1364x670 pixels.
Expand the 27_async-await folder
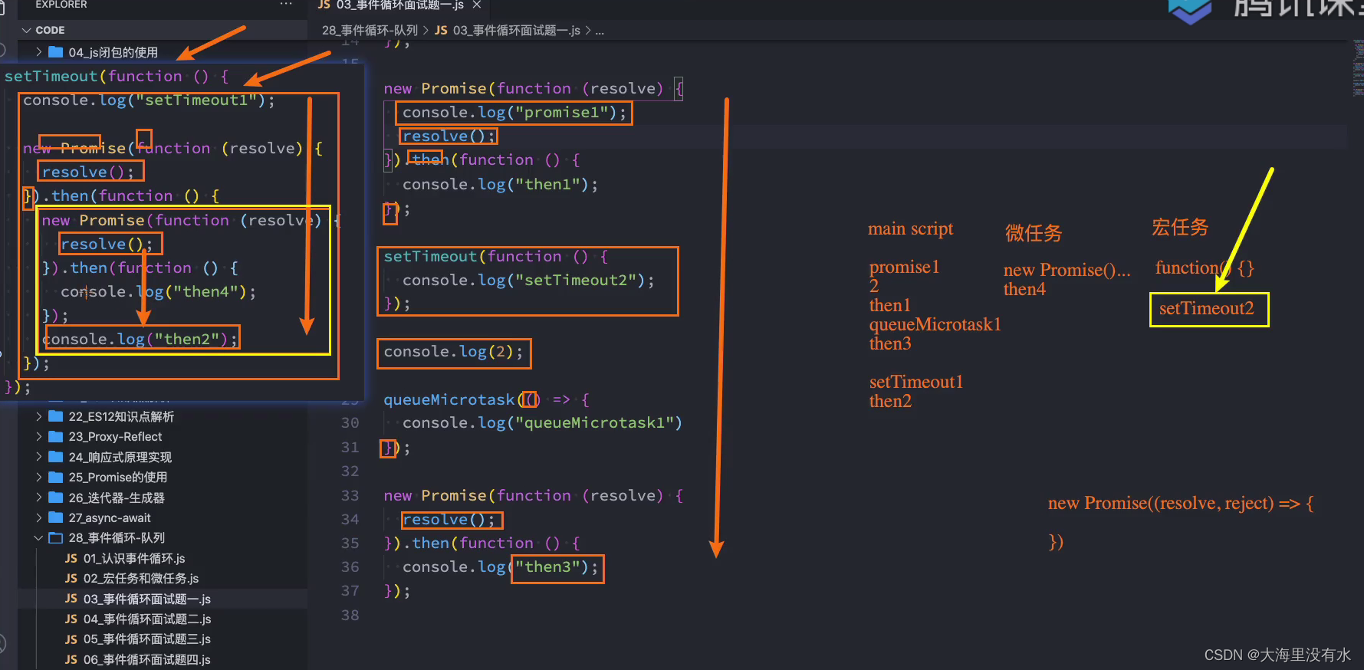(x=39, y=517)
